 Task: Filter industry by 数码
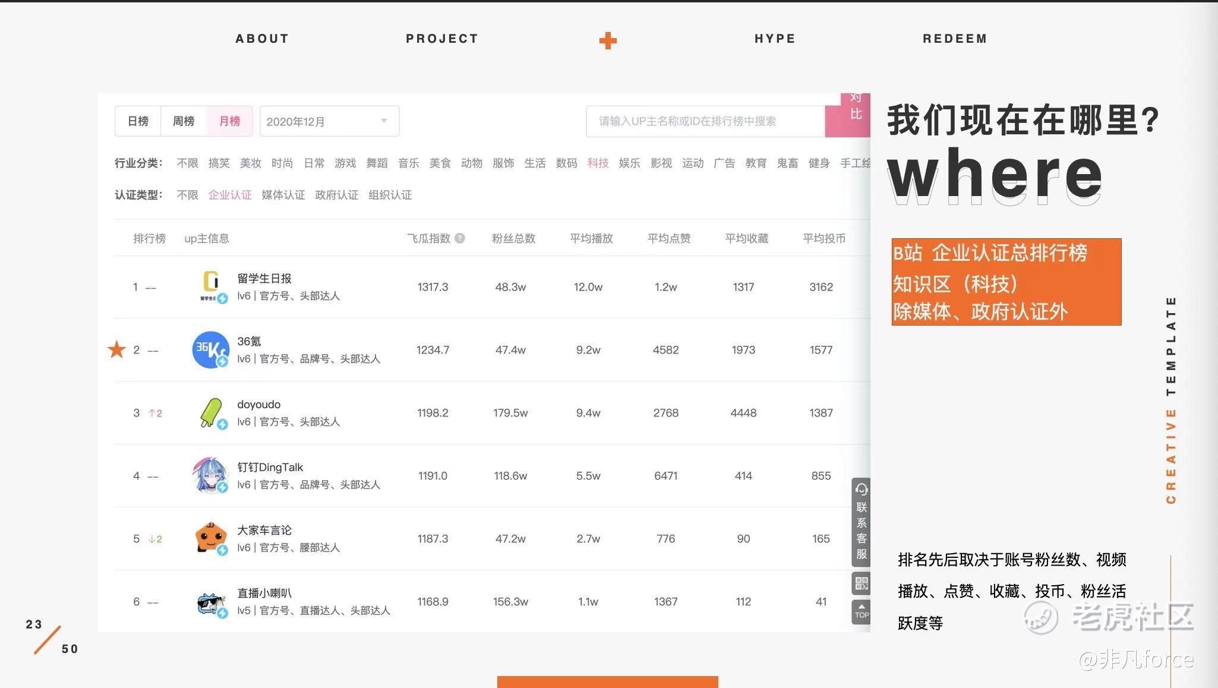point(566,163)
